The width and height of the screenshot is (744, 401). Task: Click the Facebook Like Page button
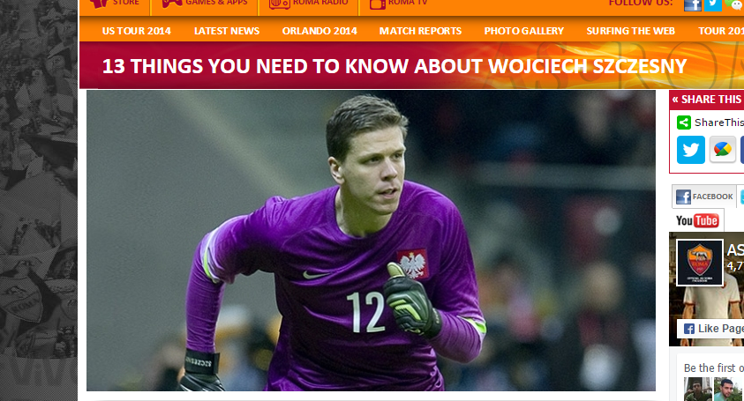(x=710, y=329)
